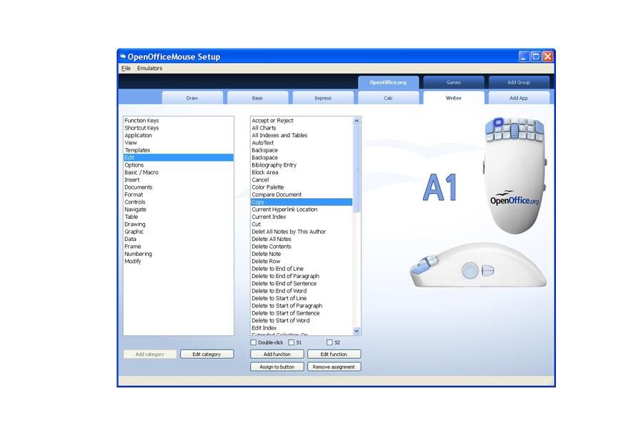
Task: Maximize the OpenOfficeMouse Setup window
Action: (x=536, y=56)
